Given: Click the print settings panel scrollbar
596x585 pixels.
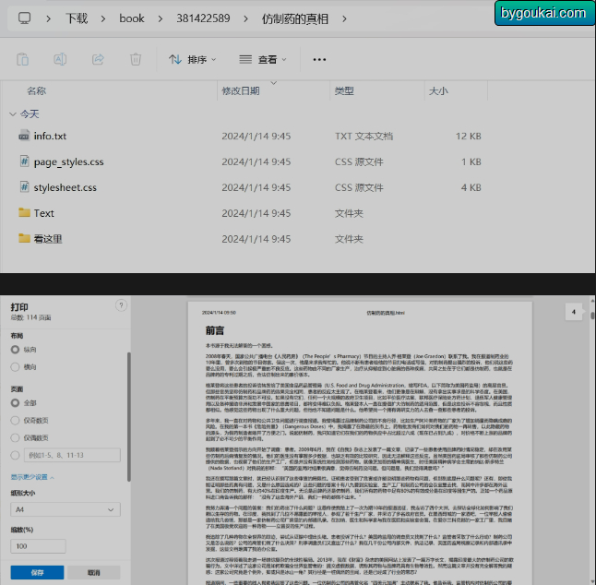Looking at the screenshot, I should point(129,417).
